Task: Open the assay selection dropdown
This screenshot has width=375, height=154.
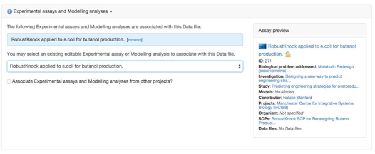Action: 125,66
